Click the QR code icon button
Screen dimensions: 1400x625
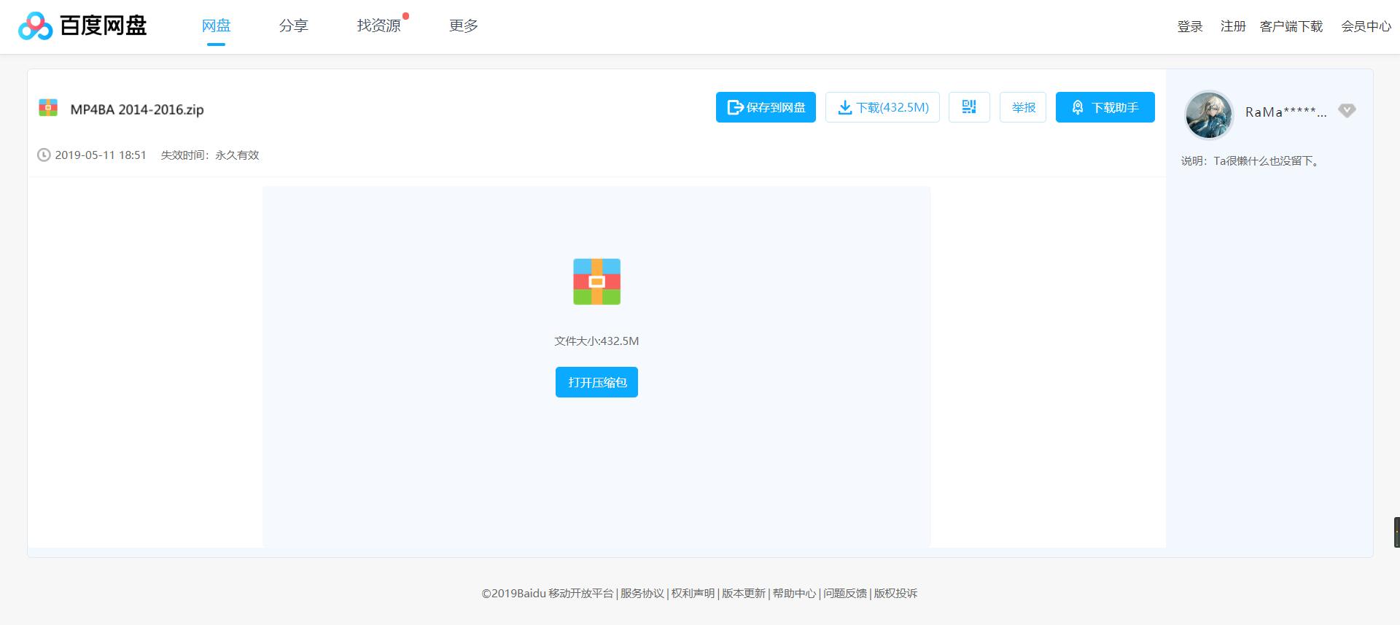[968, 107]
